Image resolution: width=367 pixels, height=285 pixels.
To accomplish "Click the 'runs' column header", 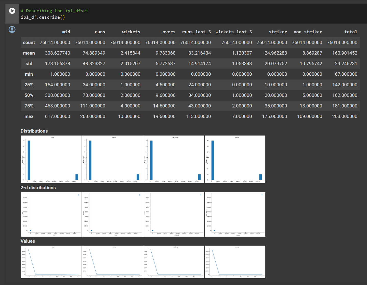I will [x=100, y=32].
